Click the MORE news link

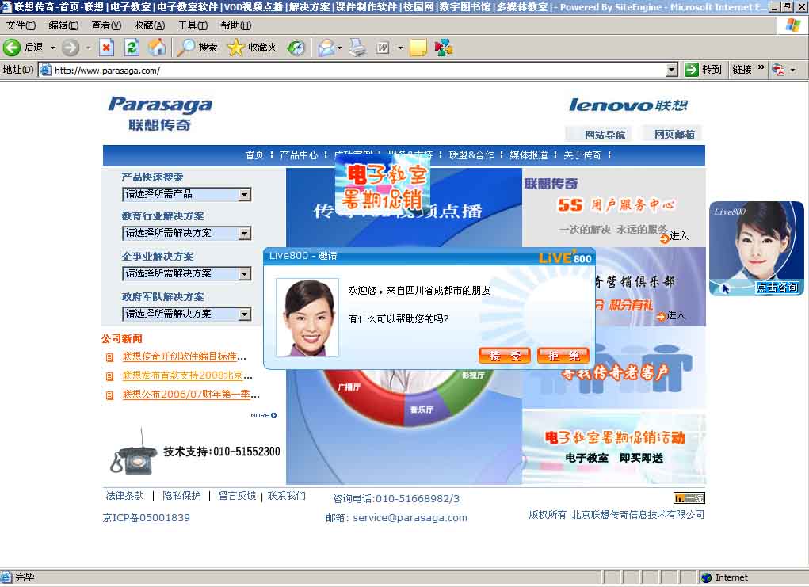tap(264, 415)
